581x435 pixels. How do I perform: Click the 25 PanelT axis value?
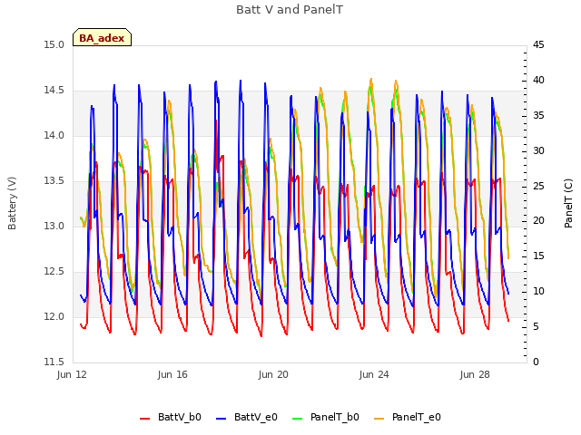click(538, 186)
